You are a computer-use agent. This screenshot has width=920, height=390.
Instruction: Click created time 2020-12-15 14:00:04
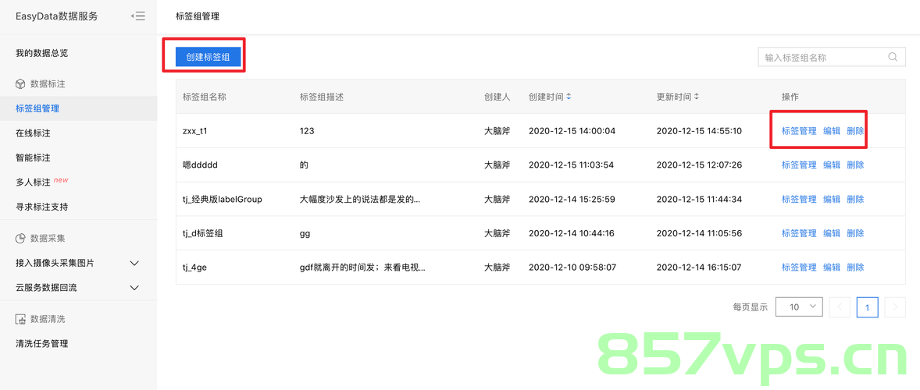click(572, 131)
